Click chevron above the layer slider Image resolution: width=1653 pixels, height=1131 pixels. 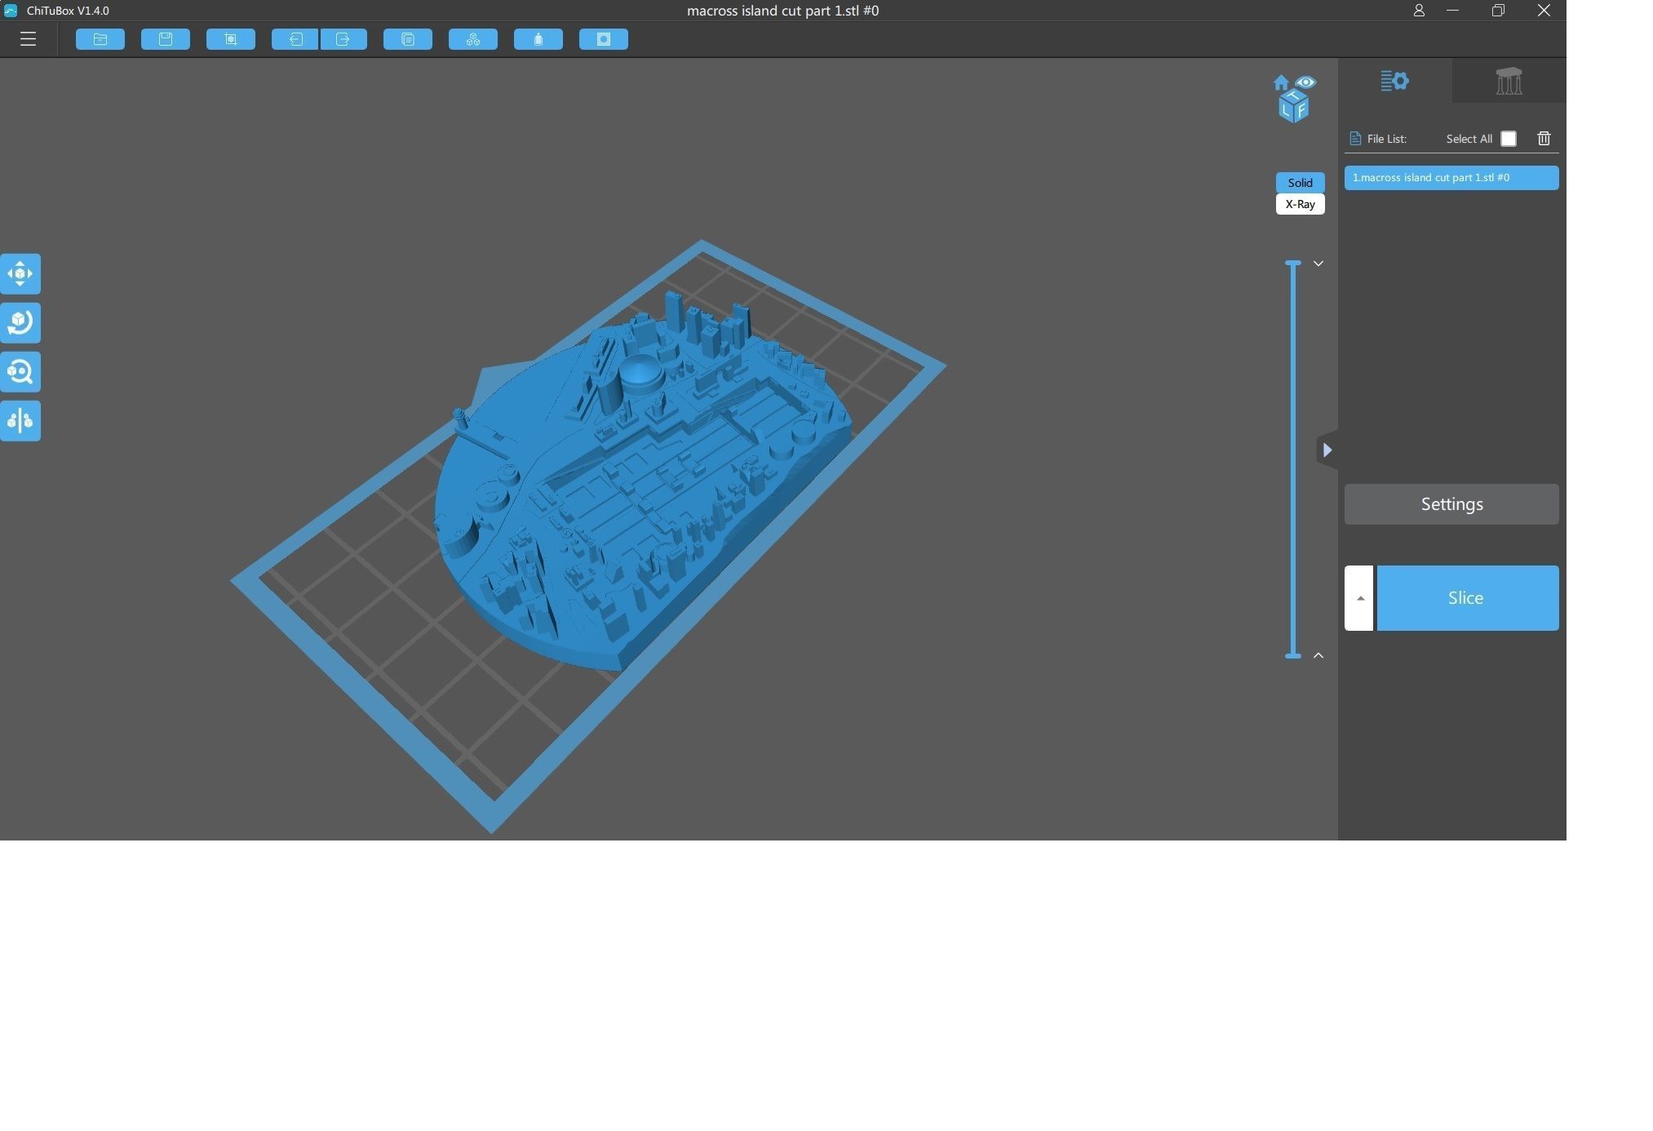tap(1318, 264)
